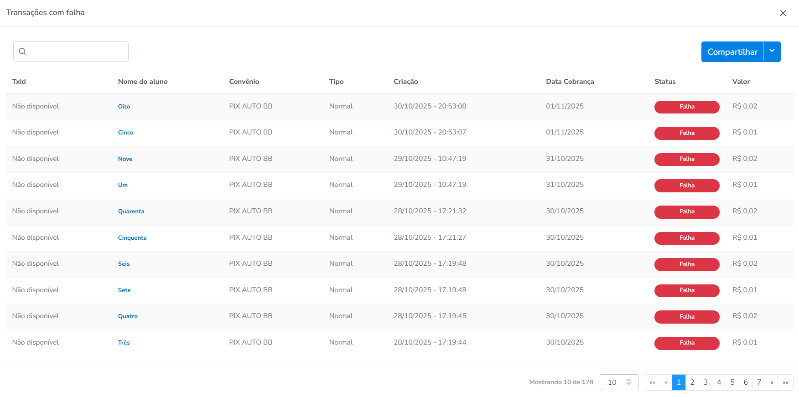Screen dimensions: 799x397
Task: Close the Transações com falha dialog
Action: pos(783,13)
